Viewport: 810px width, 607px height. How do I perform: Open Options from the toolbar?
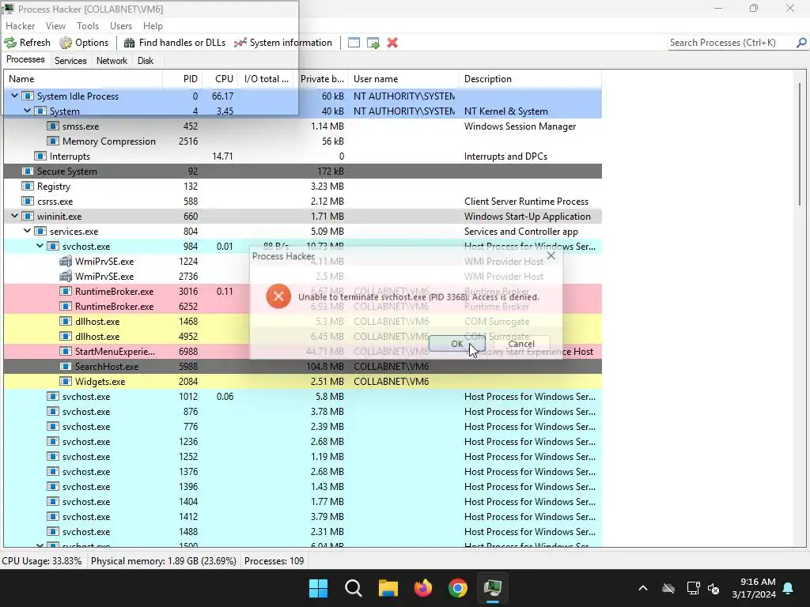84,43
